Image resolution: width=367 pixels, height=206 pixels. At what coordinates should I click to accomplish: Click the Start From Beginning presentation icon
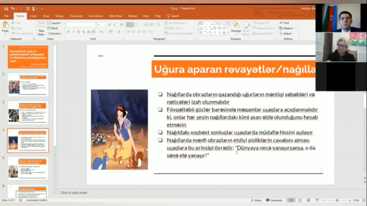click(27, 9)
